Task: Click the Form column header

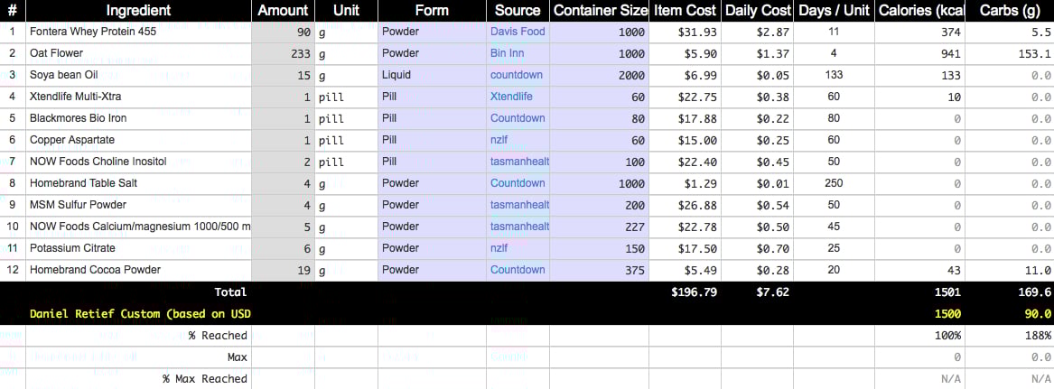Action: pos(433,11)
